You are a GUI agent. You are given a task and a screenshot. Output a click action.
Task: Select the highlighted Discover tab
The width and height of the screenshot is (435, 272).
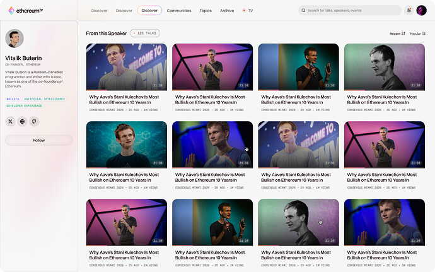coord(149,11)
